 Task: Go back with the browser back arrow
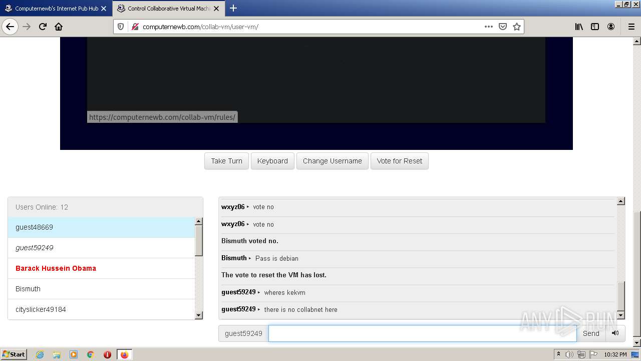[10, 27]
